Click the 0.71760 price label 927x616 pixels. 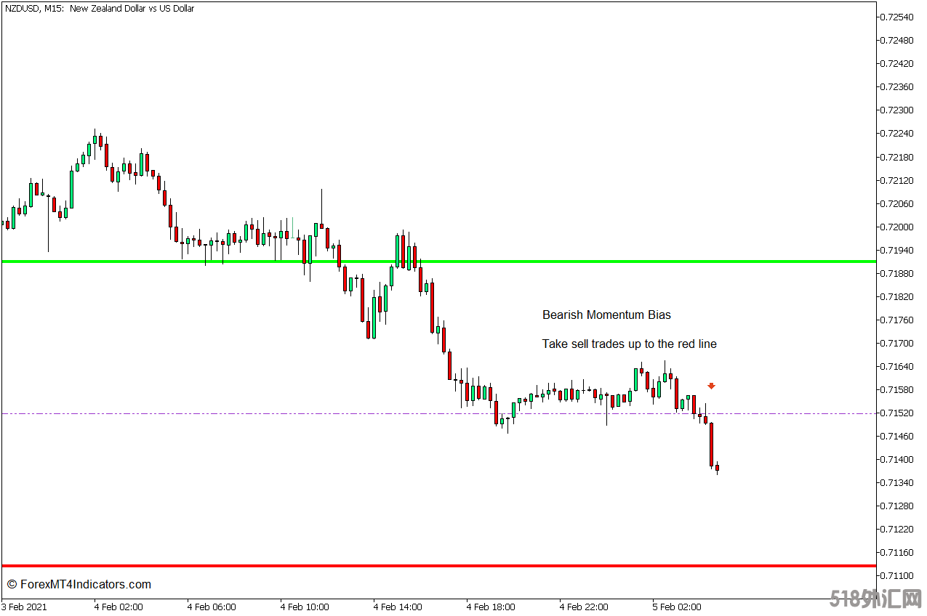point(896,320)
